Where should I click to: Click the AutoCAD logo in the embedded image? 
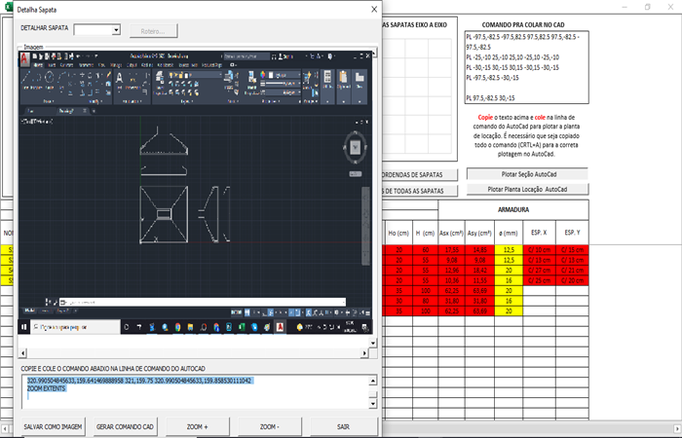25,58
